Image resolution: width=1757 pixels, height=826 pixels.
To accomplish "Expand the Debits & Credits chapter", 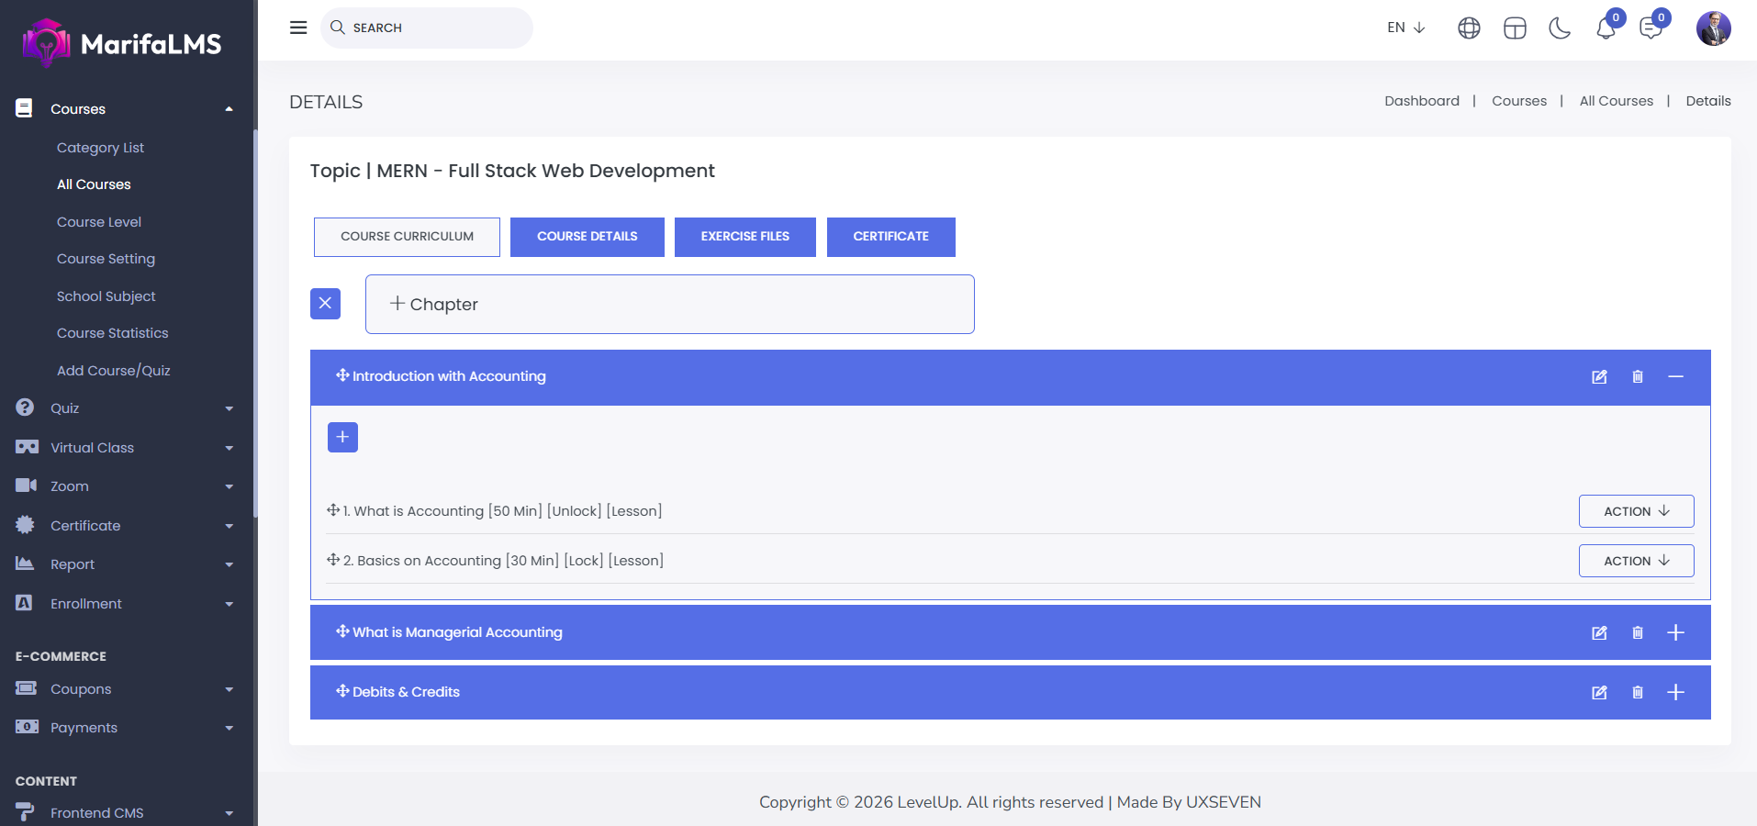I will pyautogui.click(x=1675, y=693).
